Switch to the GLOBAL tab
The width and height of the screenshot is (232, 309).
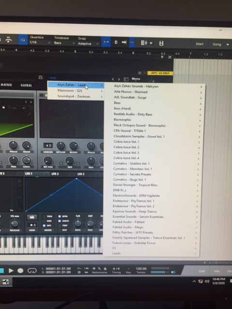26,85
